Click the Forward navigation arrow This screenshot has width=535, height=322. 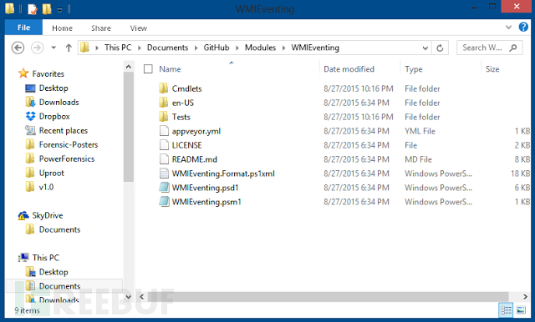37,48
